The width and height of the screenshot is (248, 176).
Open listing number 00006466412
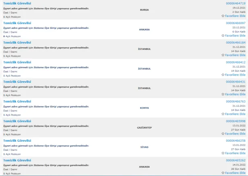click(x=236, y=62)
